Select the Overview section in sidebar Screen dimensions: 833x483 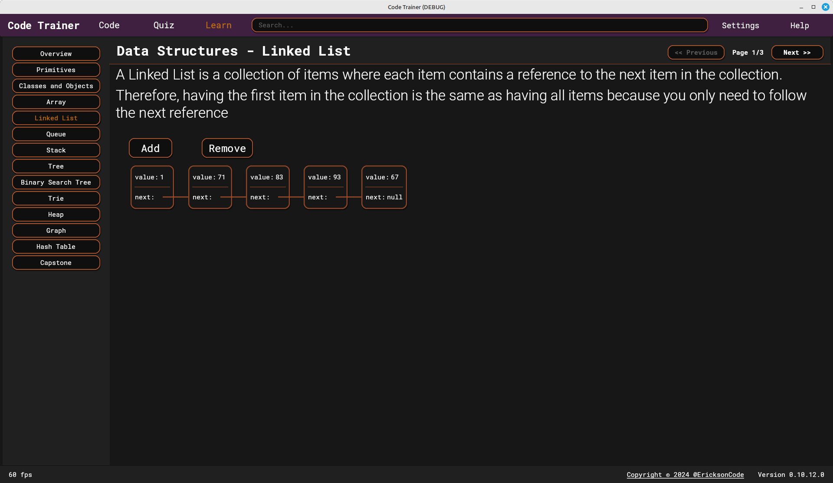56,53
